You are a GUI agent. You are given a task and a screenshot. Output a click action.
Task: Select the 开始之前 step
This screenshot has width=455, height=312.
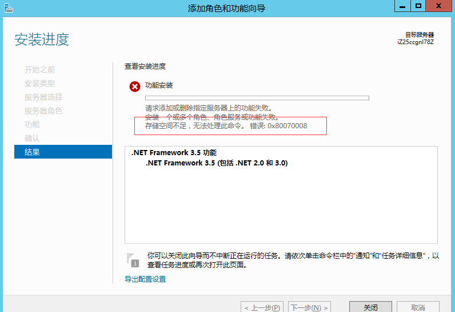coord(40,70)
